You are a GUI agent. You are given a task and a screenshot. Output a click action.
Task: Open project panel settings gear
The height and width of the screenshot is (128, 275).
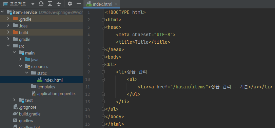point(70,4)
